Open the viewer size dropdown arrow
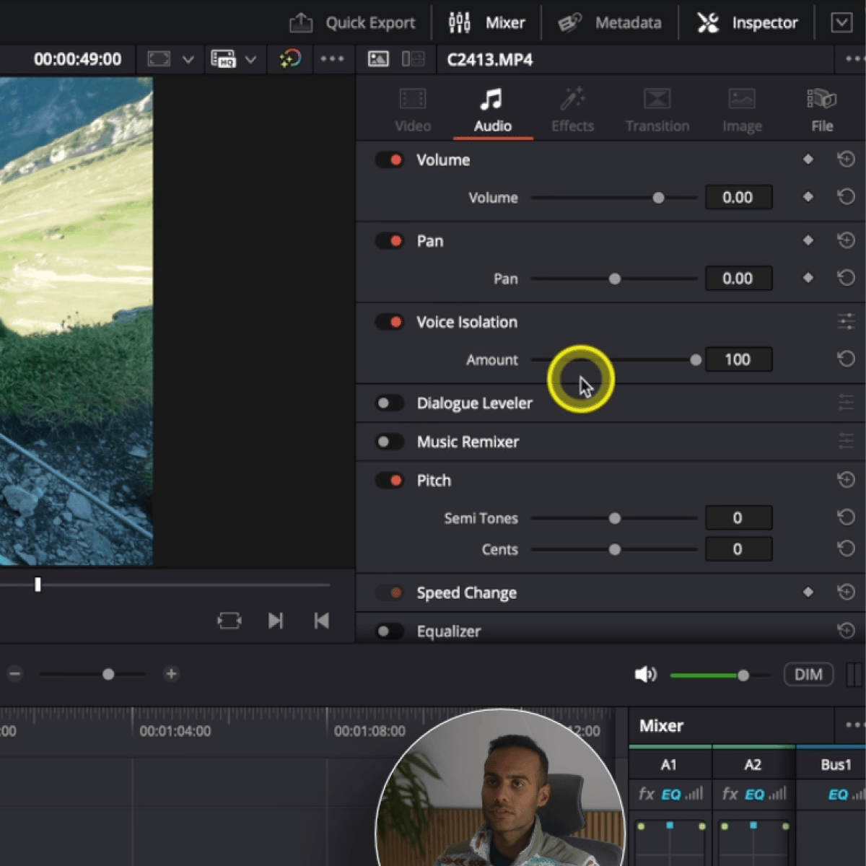 point(188,59)
